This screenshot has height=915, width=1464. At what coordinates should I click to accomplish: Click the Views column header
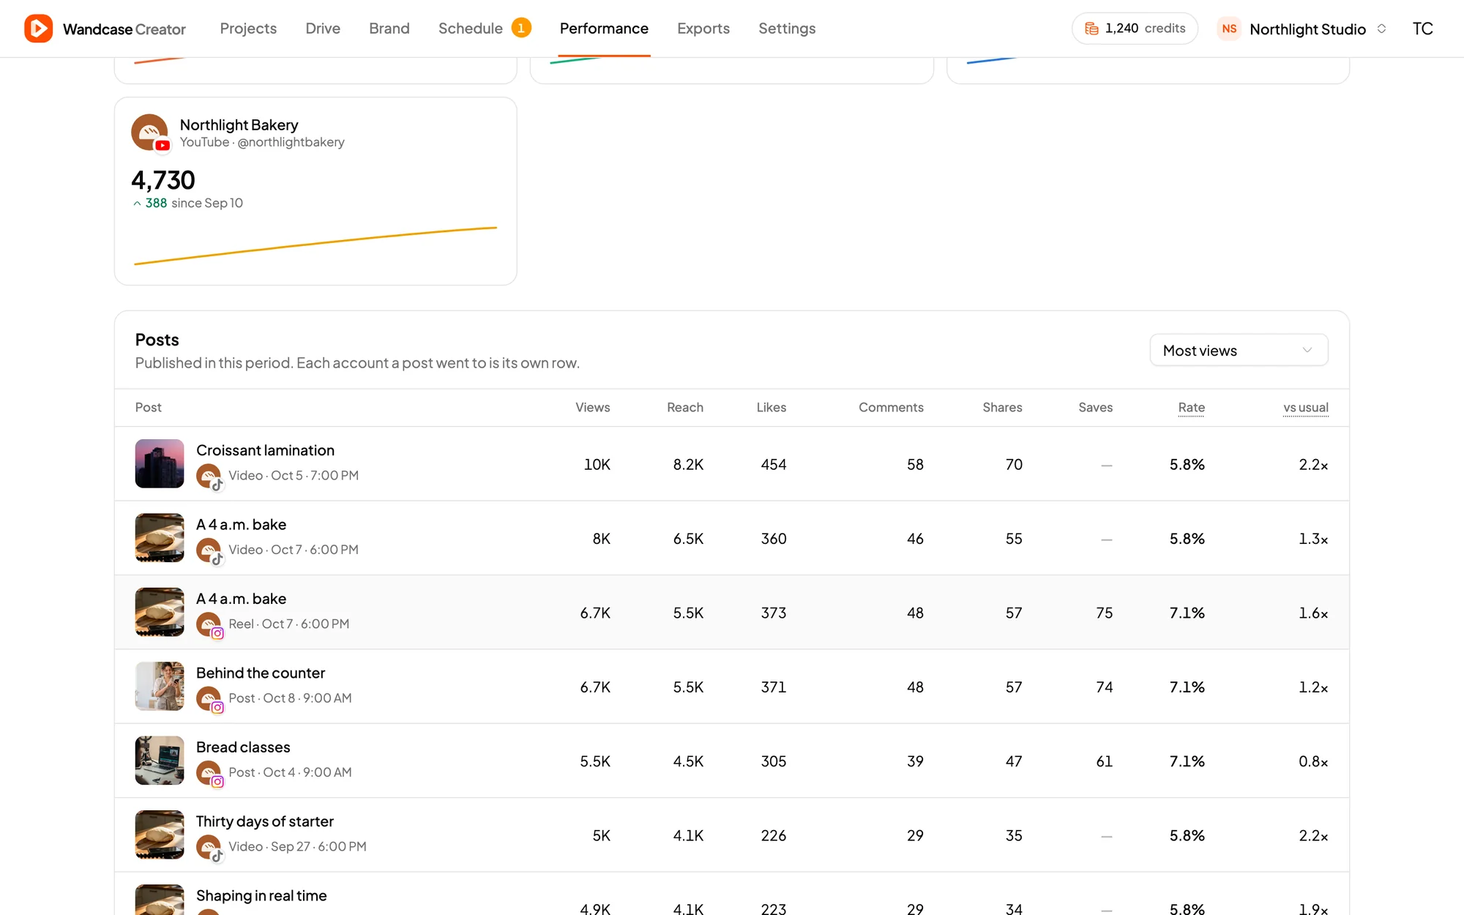(592, 408)
